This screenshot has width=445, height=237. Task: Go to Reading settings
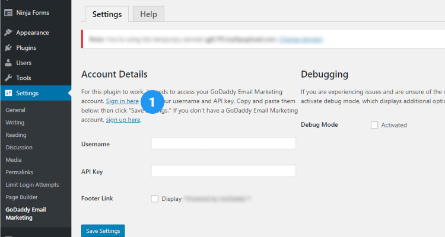pyautogui.click(x=16, y=135)
